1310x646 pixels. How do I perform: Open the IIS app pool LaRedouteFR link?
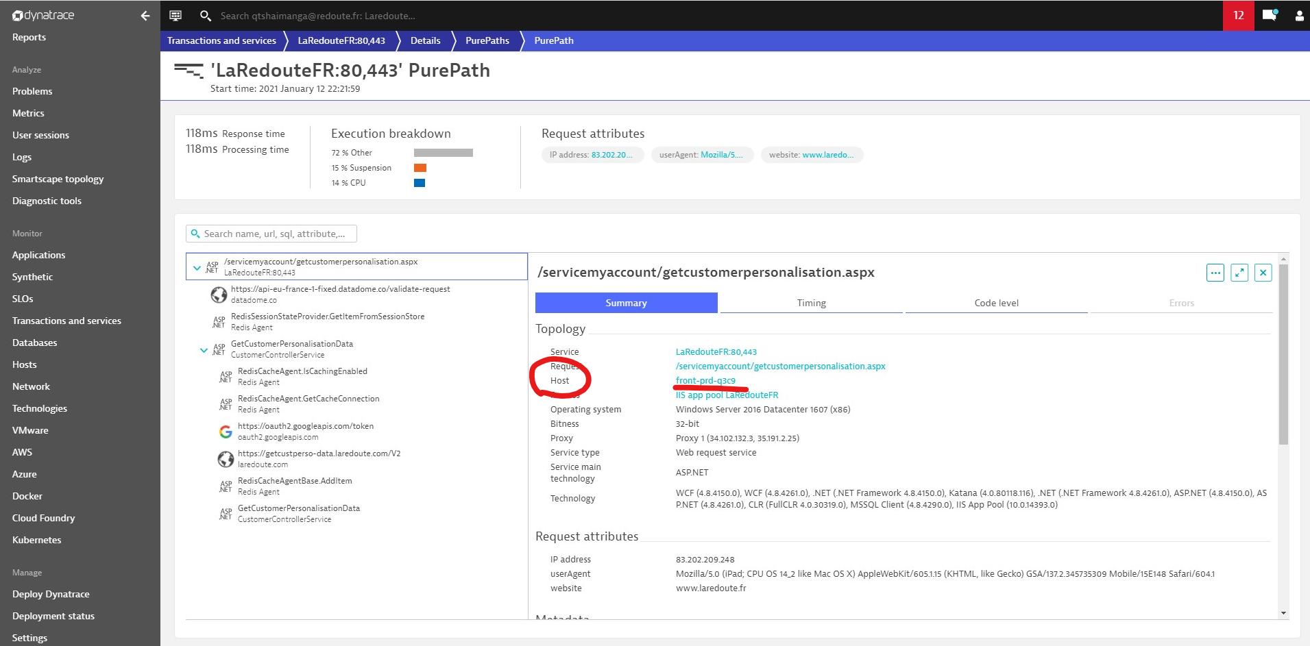(x=727, y=395)
